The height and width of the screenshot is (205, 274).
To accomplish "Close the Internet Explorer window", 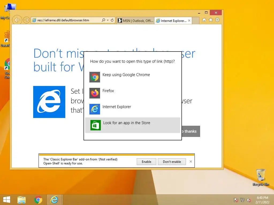I will [216, 13].
